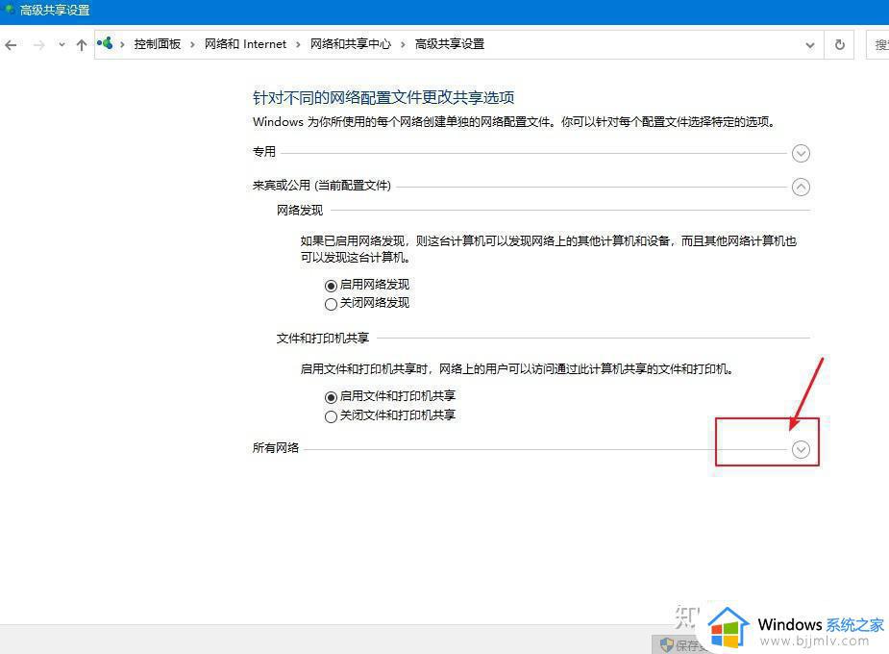The height and width of the screenshot is (654, 889).
Task: Click 网络发现 heading text
Action: pyautogui.click(x=300, y=211)
